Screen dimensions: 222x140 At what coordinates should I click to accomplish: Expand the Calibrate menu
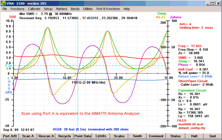tap(34, 9)
